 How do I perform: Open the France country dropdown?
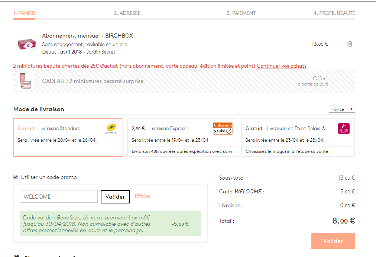coord(342,109)
